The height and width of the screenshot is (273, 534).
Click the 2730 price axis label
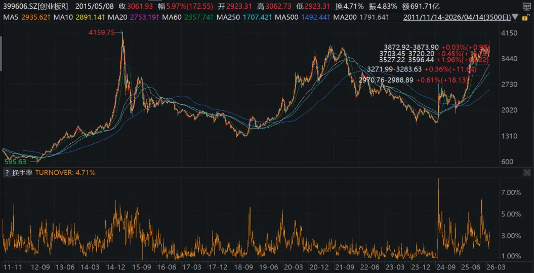510,84
